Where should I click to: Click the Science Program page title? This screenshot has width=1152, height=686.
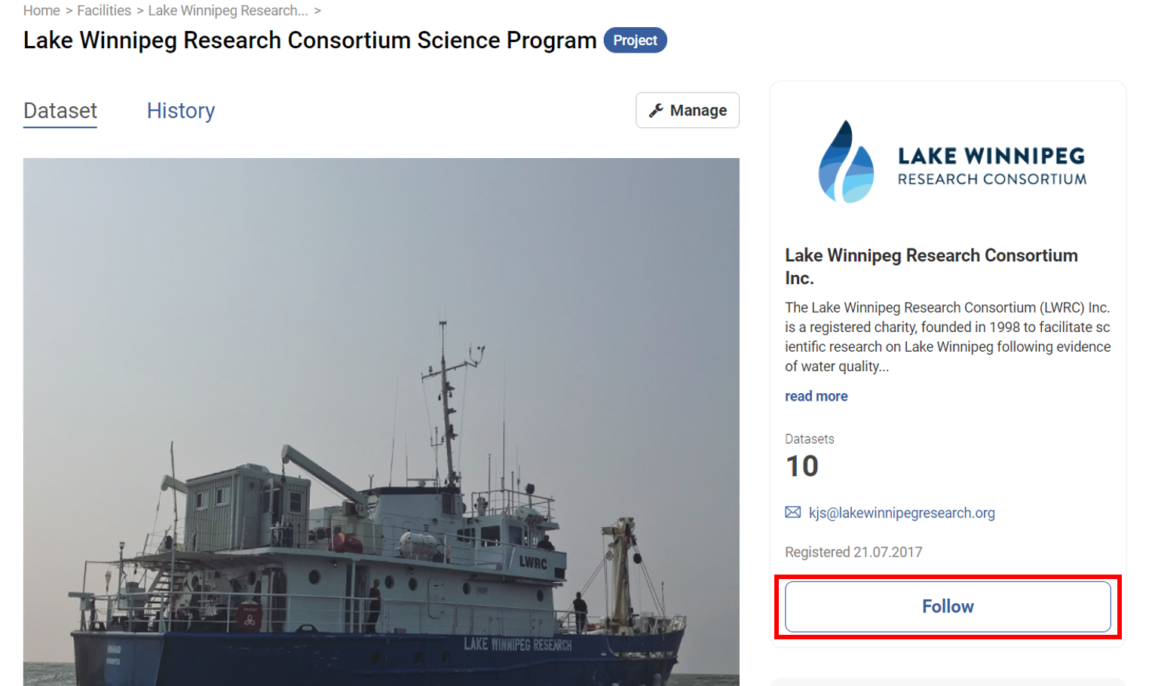click(310, 41)
